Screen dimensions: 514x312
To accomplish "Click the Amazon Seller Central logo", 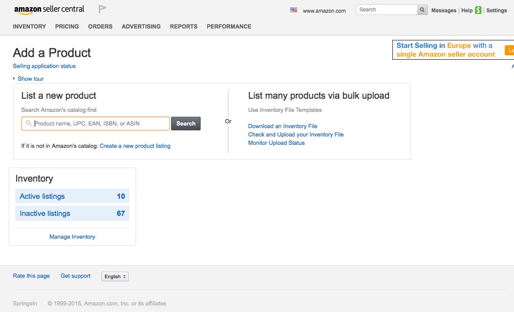I will [49, 10].
